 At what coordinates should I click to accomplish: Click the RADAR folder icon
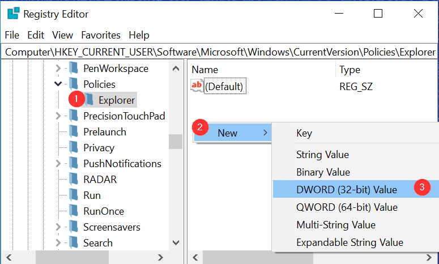[73, 180]
